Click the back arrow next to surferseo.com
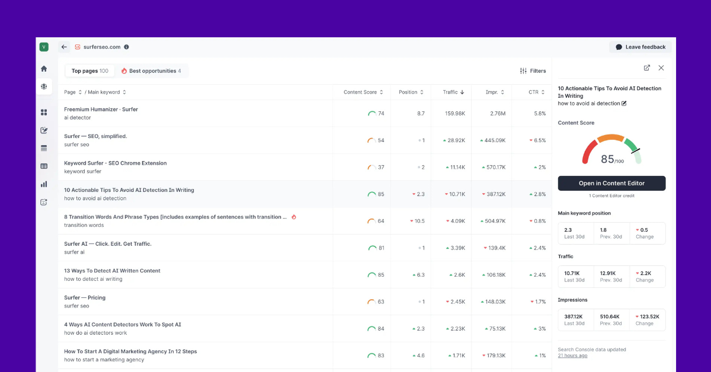Viewport: 711px width, 372px height. pos(64,47)
